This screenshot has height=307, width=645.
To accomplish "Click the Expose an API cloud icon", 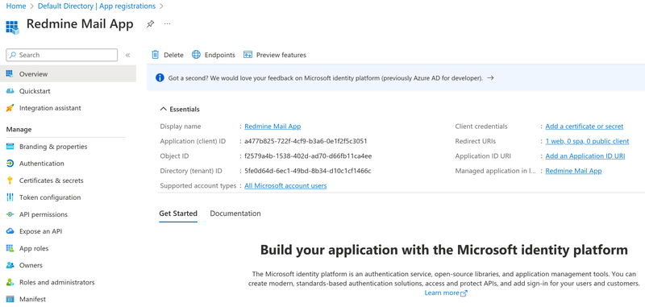I will point(10,231).
